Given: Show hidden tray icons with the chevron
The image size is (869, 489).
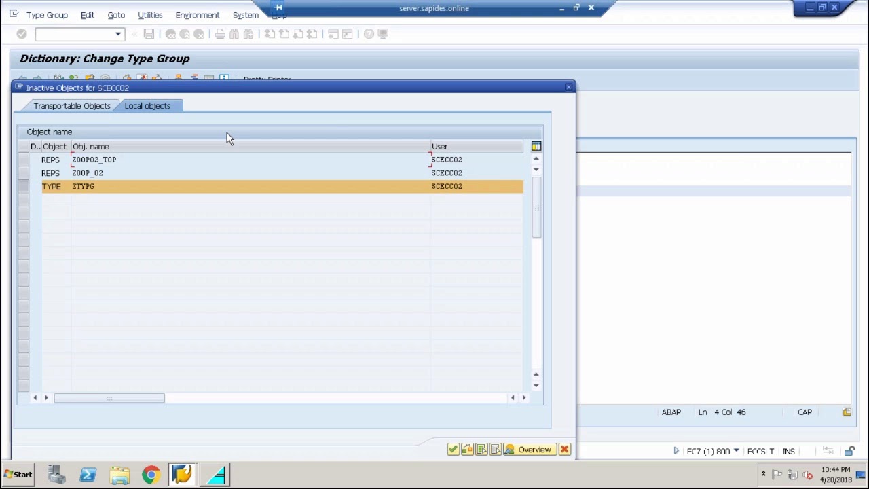Looking at the screenshot, I should pyautogui.click(x=763, y=474).
